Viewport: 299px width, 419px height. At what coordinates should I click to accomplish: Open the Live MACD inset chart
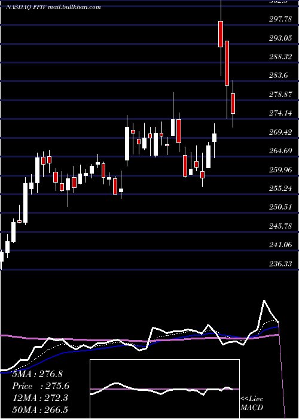tap(164, 389)
